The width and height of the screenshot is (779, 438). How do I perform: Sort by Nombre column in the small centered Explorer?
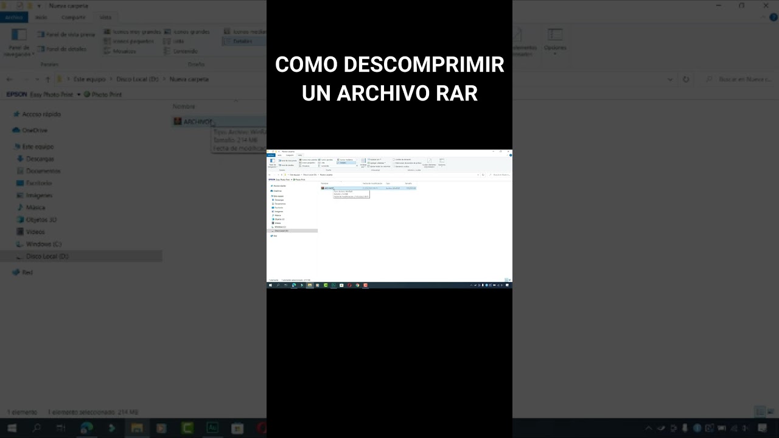click(324, 183)
